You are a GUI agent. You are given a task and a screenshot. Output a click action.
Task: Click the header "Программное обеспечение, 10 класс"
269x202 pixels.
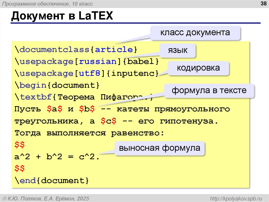47,4
